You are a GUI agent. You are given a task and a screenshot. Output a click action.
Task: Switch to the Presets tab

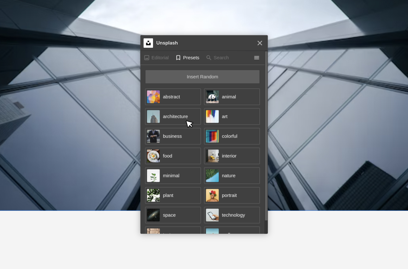point(187,58)
